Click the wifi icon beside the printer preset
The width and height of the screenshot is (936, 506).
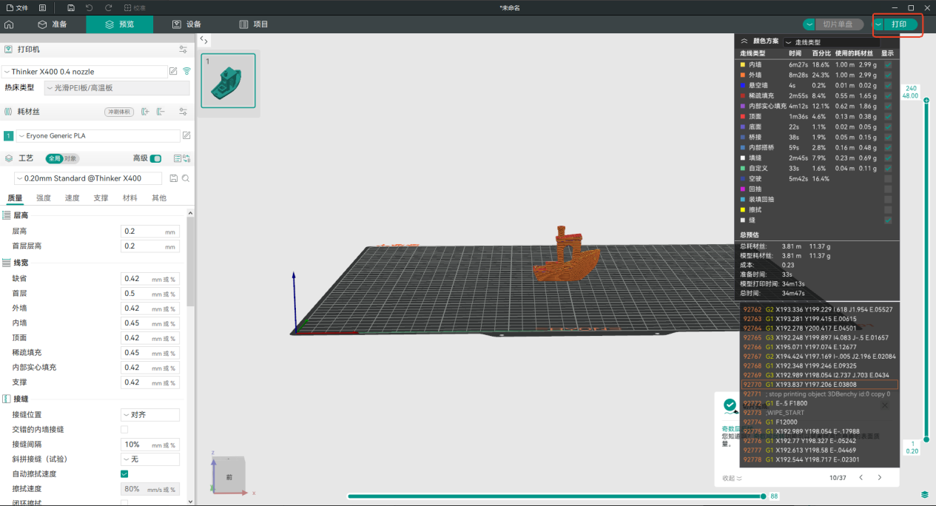click(186, 72)
